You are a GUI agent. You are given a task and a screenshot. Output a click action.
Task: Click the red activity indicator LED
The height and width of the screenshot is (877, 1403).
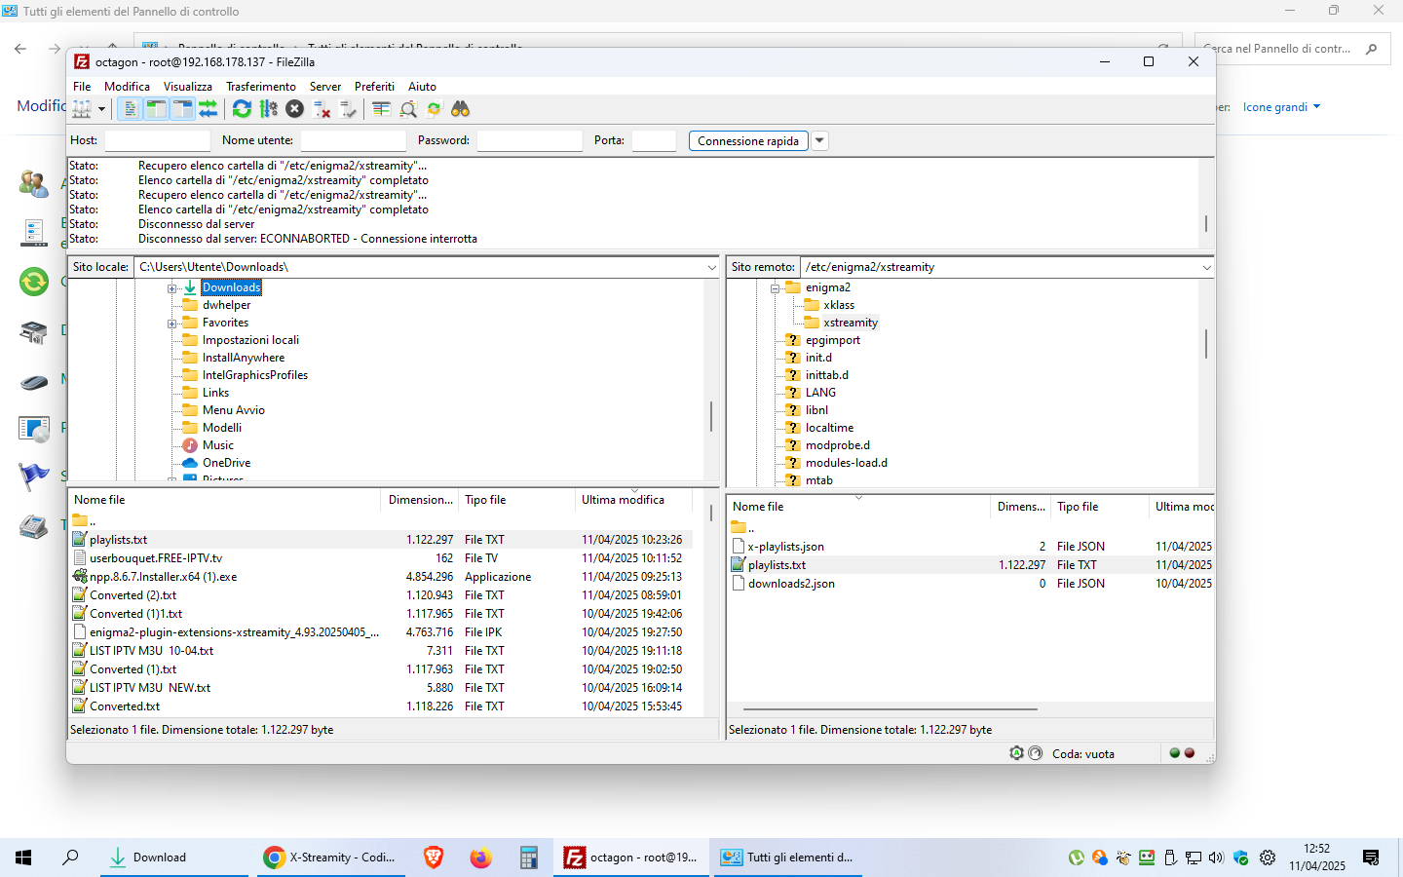tap(1189, 753)
